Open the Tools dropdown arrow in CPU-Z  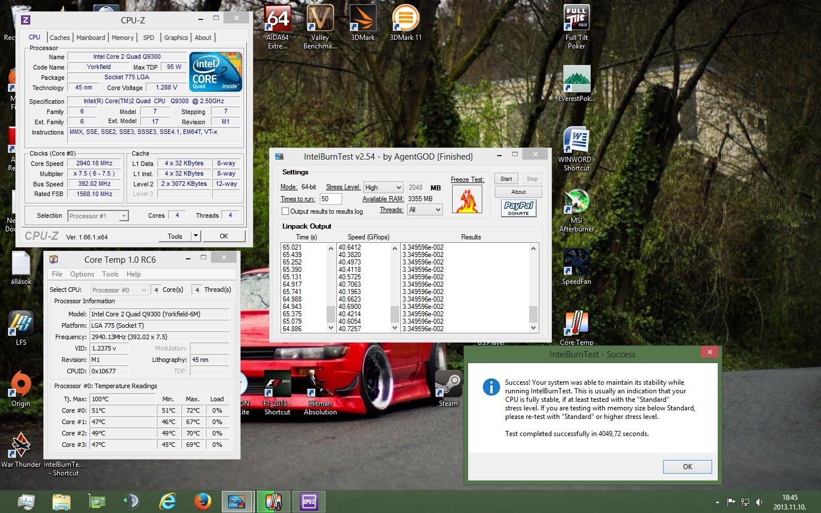coord(195,236)
